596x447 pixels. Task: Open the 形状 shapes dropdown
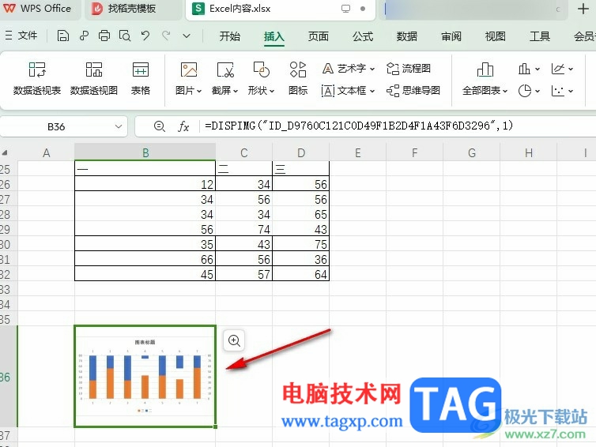pyautogui.click(x=261, y=79)
